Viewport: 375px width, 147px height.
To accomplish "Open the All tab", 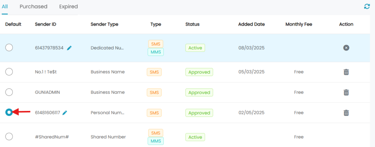I will tap(5, 7).
